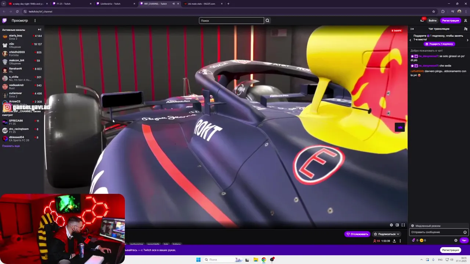Open the makcon_bl4 channel
Screen dimensions: 470x264
pyautogui.click(x=22, y=62)
